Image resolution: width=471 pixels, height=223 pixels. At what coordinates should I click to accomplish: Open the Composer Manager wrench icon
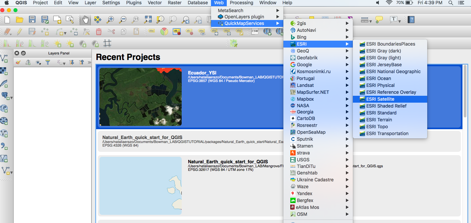click(x=69, y=20)
